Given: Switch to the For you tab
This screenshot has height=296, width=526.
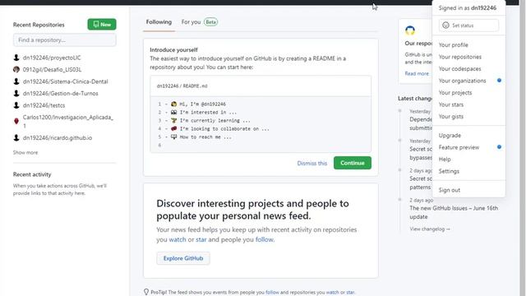Looking at the screenshot, I should (191, 22).
